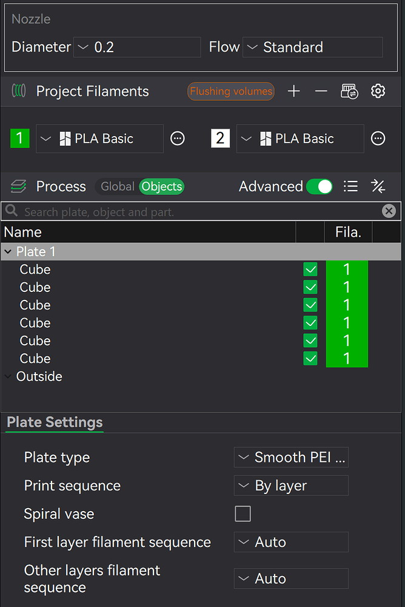
Task: Switch Process to Objects mode
Action: pos(162,186)
